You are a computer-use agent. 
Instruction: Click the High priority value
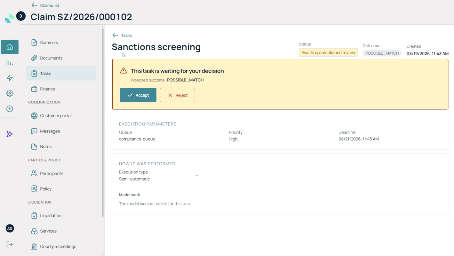click(x=233, y=139)
